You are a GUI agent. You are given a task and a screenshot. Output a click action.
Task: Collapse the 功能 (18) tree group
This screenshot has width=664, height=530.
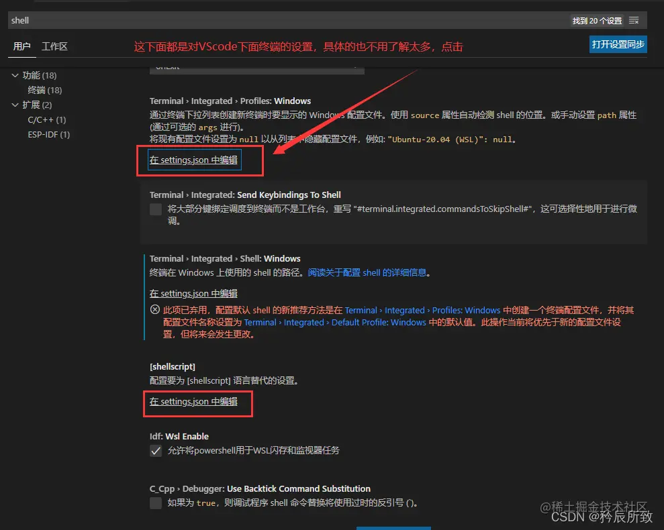point(15,75)
